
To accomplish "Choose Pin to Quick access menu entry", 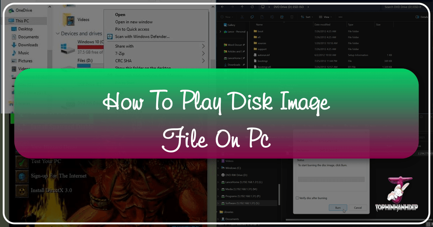I will (x=132, y=29).
